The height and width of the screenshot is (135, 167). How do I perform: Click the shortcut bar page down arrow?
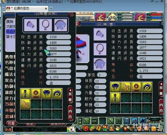(80, 123)
